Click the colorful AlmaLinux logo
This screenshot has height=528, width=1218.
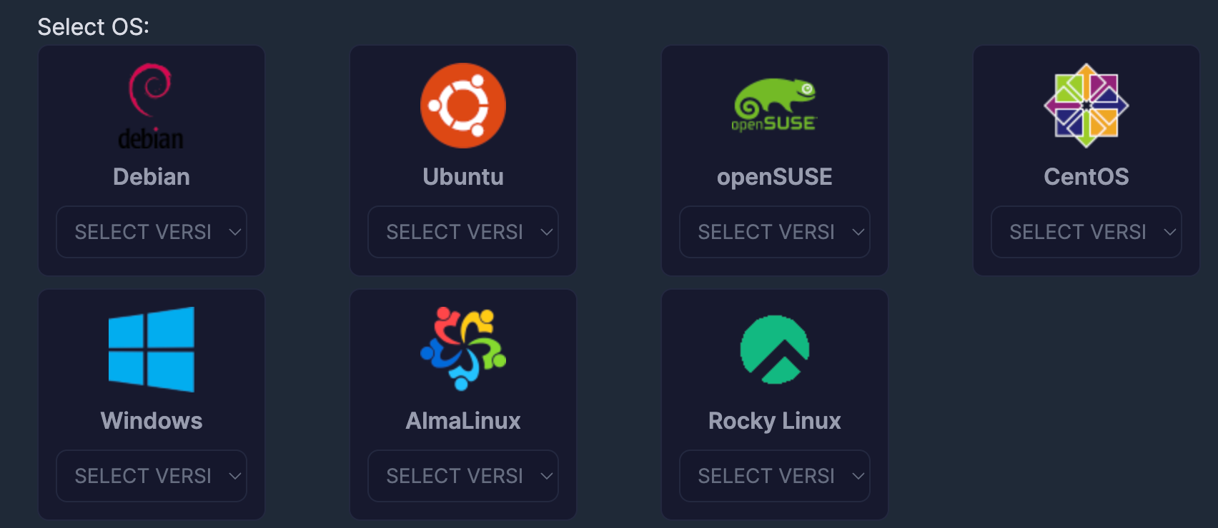pos(463,349)
